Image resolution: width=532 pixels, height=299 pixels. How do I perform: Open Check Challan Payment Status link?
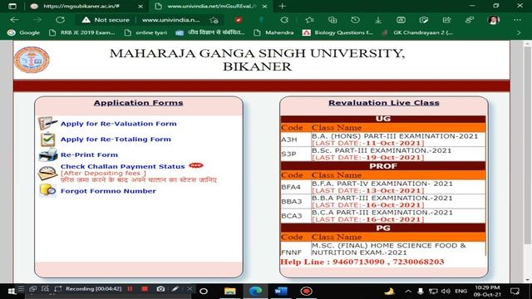point(122,166)
